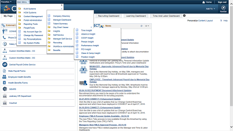Click the EMPLOYEE Timesheet news computer icon
This screenshot has height=131, width=233.
pos(83,83)
